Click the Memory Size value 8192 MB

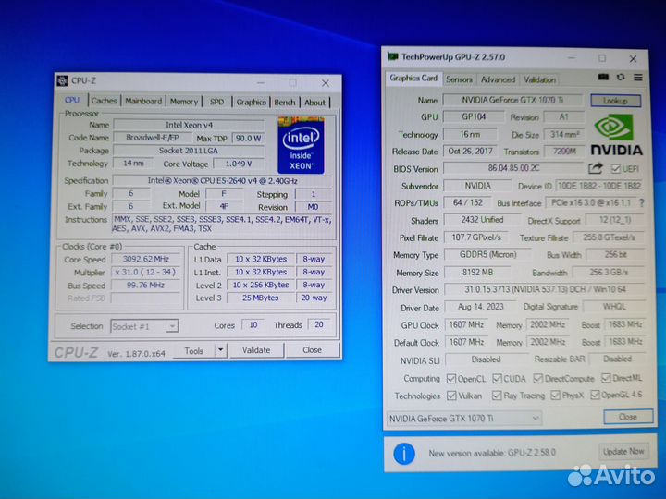[477, 272]
